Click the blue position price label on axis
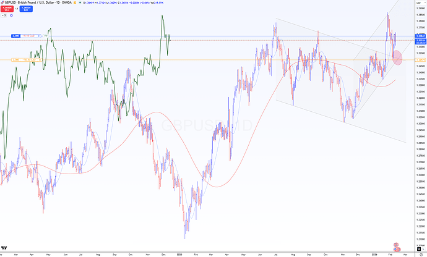This screenshot has height=257, width=427. tap(420, 36)
